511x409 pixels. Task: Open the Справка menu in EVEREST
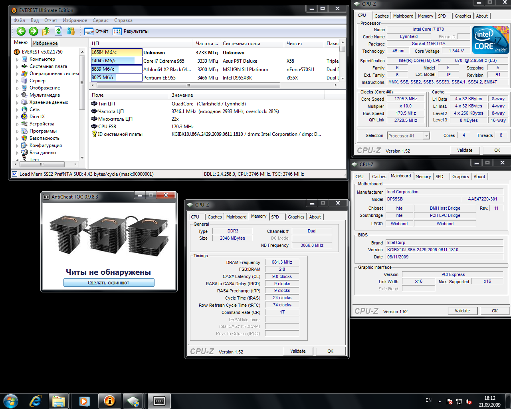123,20
